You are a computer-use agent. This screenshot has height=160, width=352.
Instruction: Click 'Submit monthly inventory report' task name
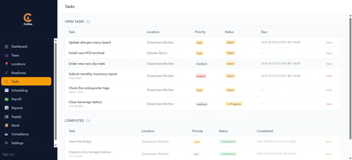pos(93,74)
